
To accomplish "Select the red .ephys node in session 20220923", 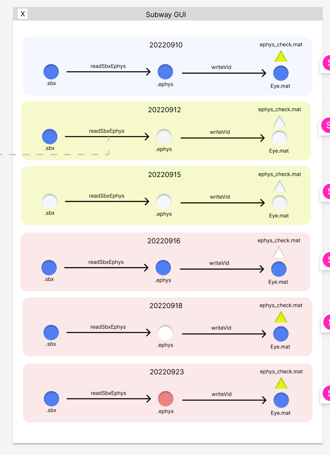I will coord(165,399).
